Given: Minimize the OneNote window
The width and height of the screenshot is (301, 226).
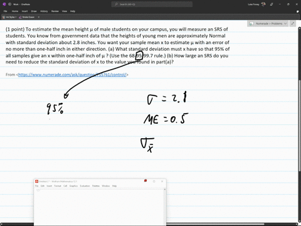Looking at the screenshot, I should coord(280,4).
